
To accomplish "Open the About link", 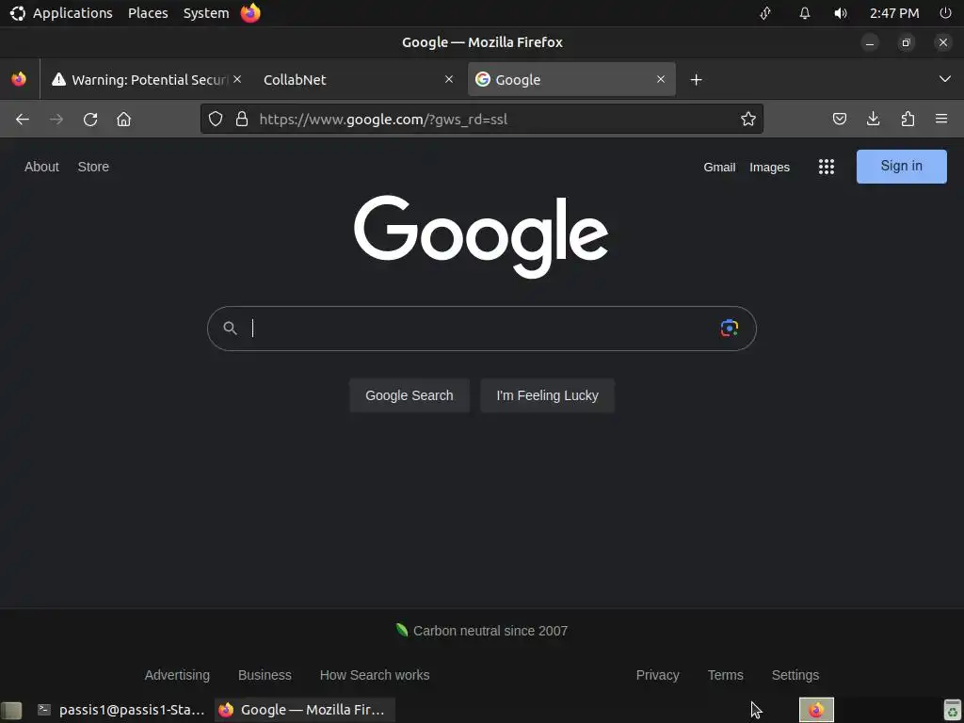I will tap(41, 167).
